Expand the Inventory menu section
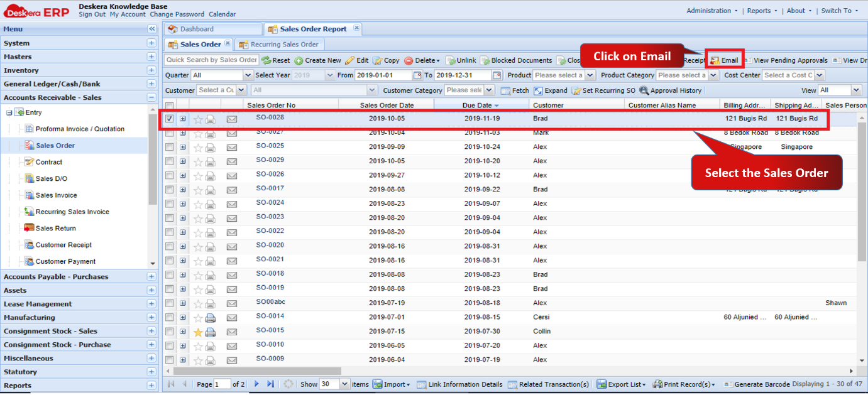The image size is (868, 395). coord(151,70)
